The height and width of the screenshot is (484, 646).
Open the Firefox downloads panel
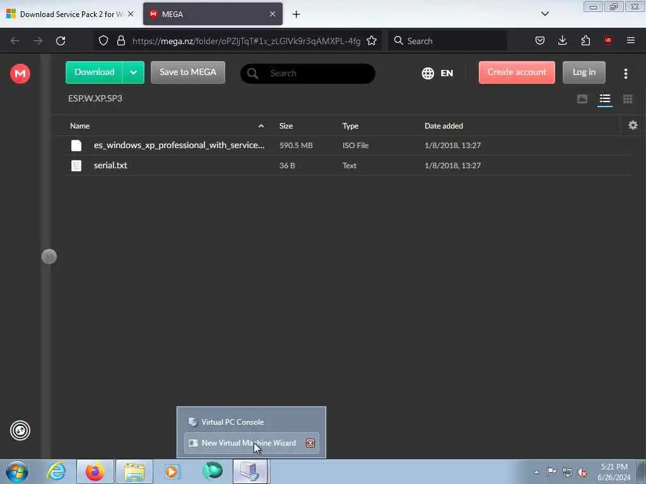click(562, 40)
